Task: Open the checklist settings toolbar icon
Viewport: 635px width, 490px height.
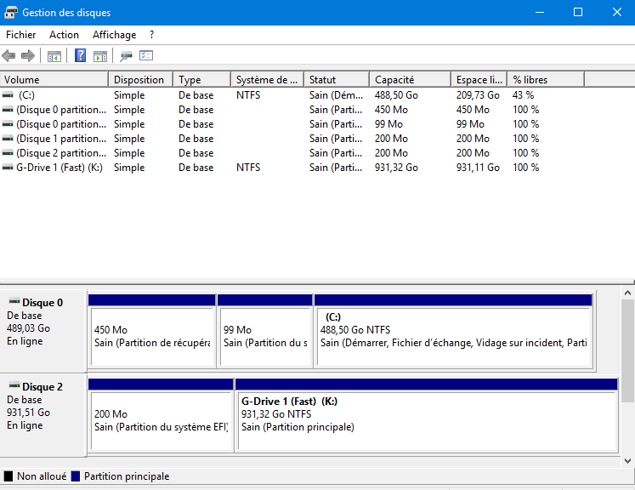Action: [146, 56]
